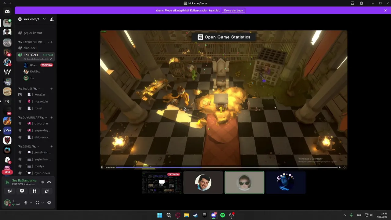The height and width of the screenshot is (220, 391).
Task: Open headphone output options arrow
Action: [x=42, y=203]
